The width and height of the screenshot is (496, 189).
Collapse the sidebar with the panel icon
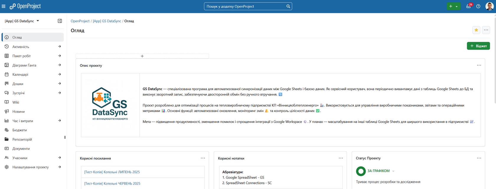[x=60, y=21]
